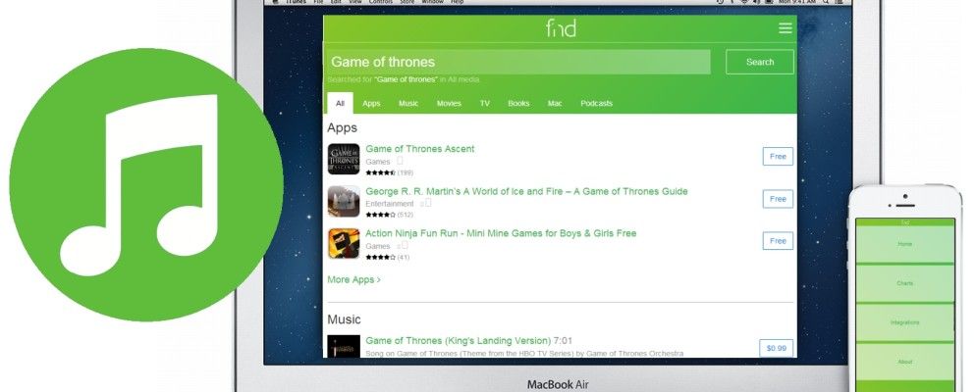Tap Integrations on the iPhone menu
This screenshot has height=392, width=976.
coord(905,322)
